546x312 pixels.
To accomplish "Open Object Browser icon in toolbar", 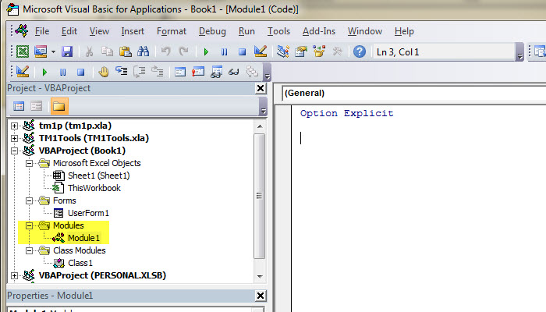I will click(319, 51).
